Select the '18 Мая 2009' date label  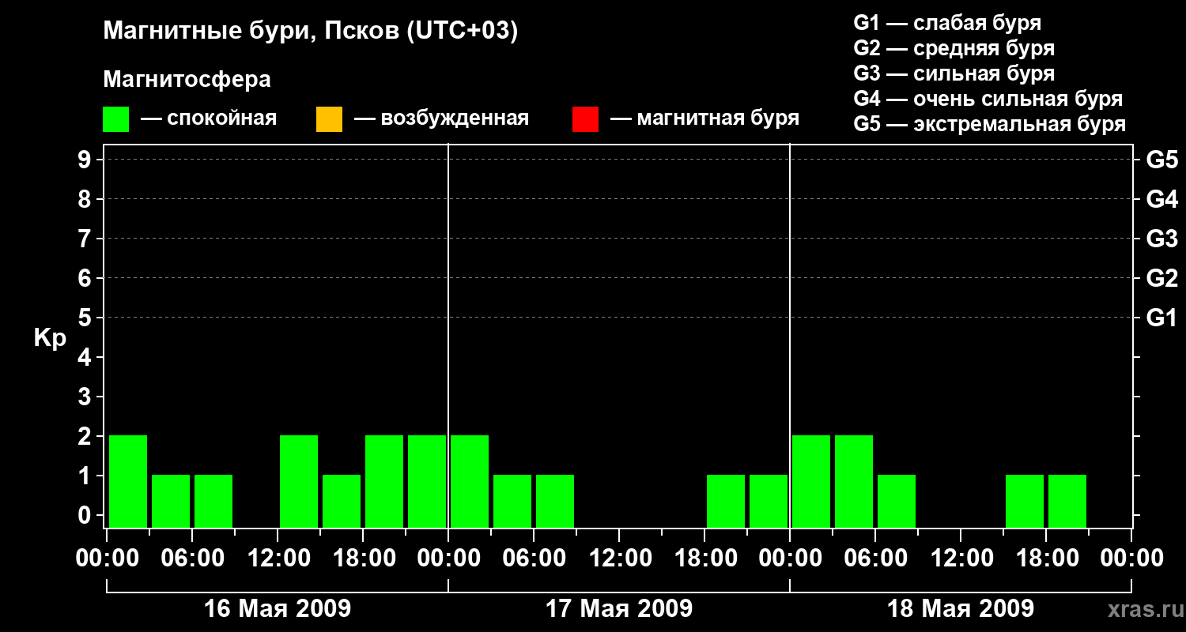click(x=960, y=608)
